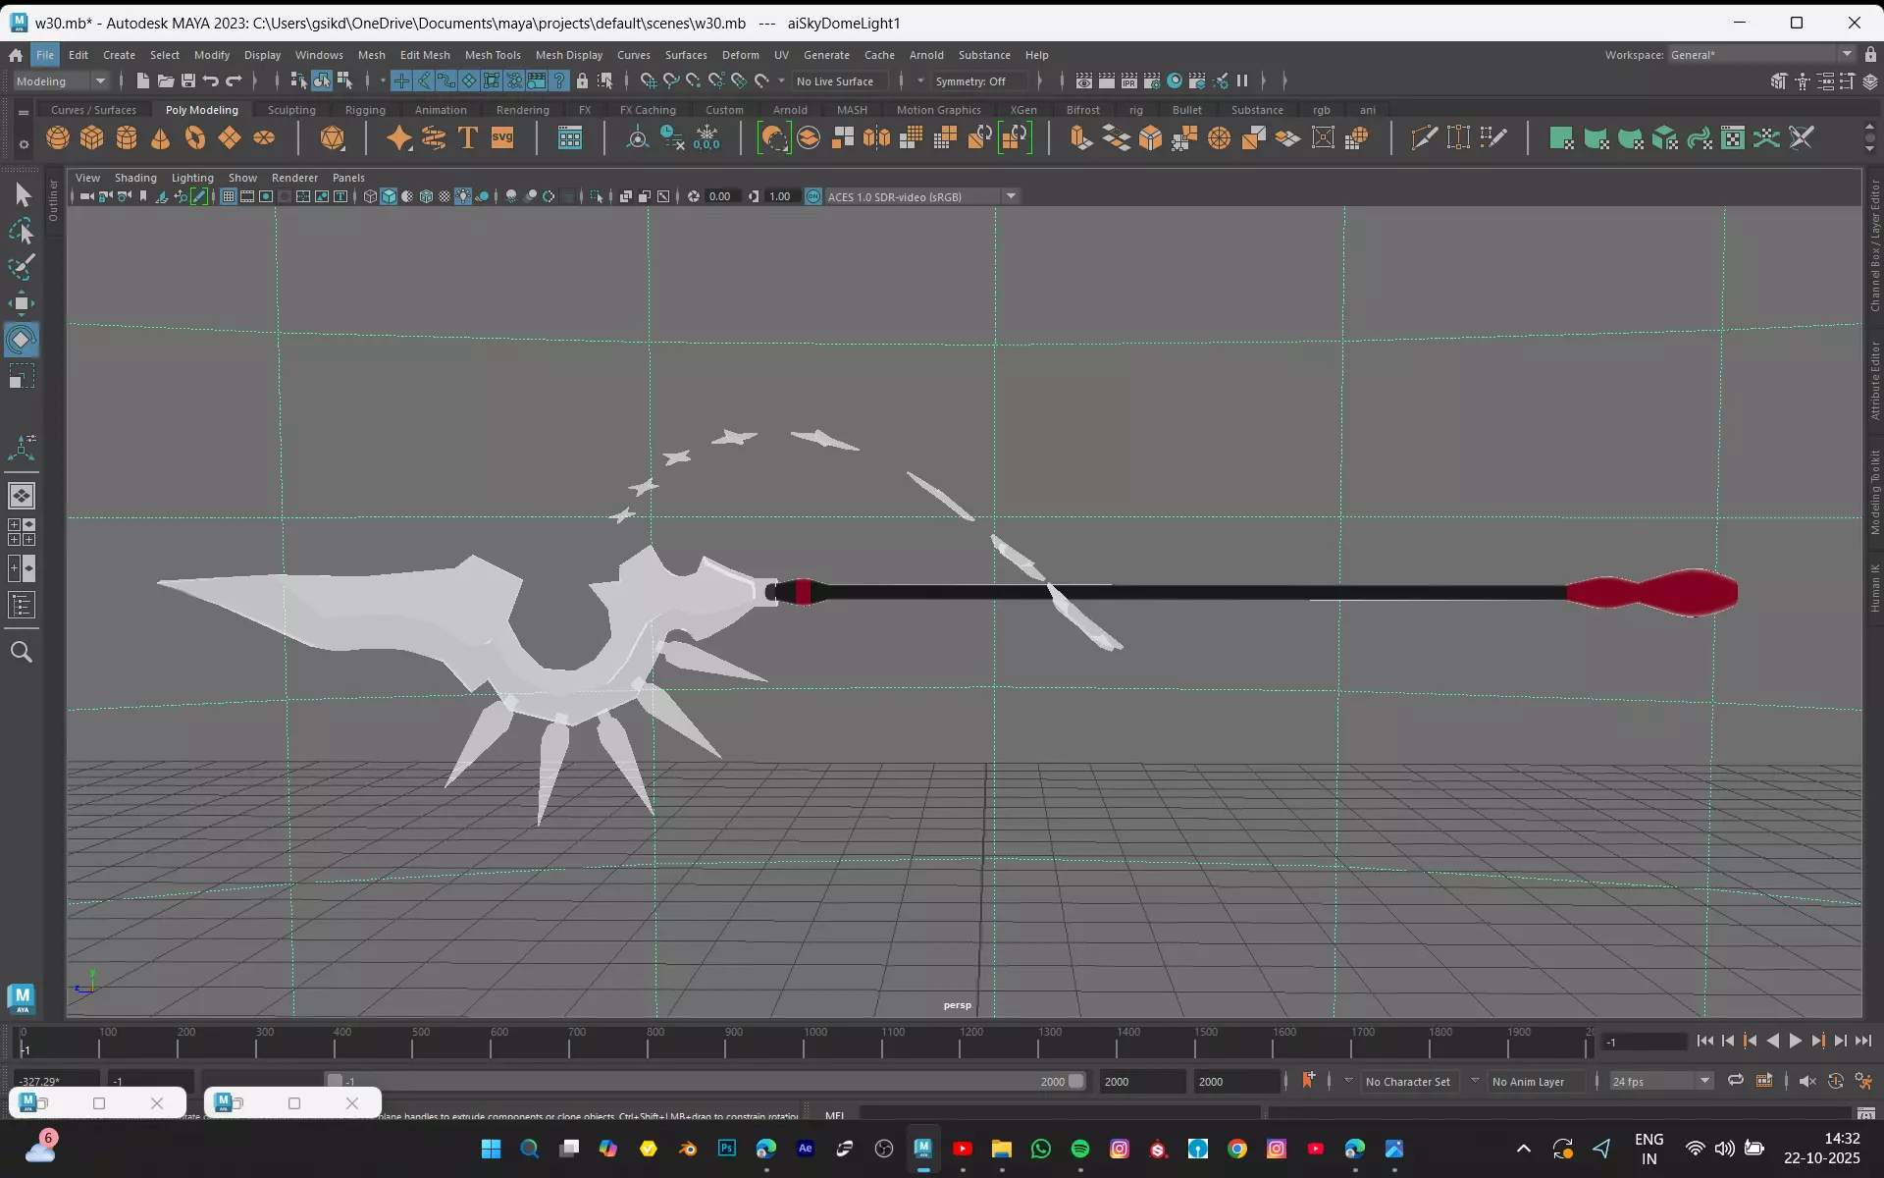This screenshot has height=1178, width=1884.
Task: Switch to the Sculpting shelf tab
Action: pyautogui.click(x=291, y=110)
